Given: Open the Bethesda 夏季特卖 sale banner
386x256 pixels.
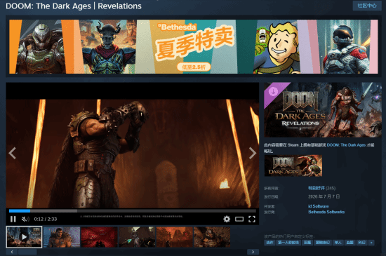Looking at the screenshot, I should tap(194, 46).
